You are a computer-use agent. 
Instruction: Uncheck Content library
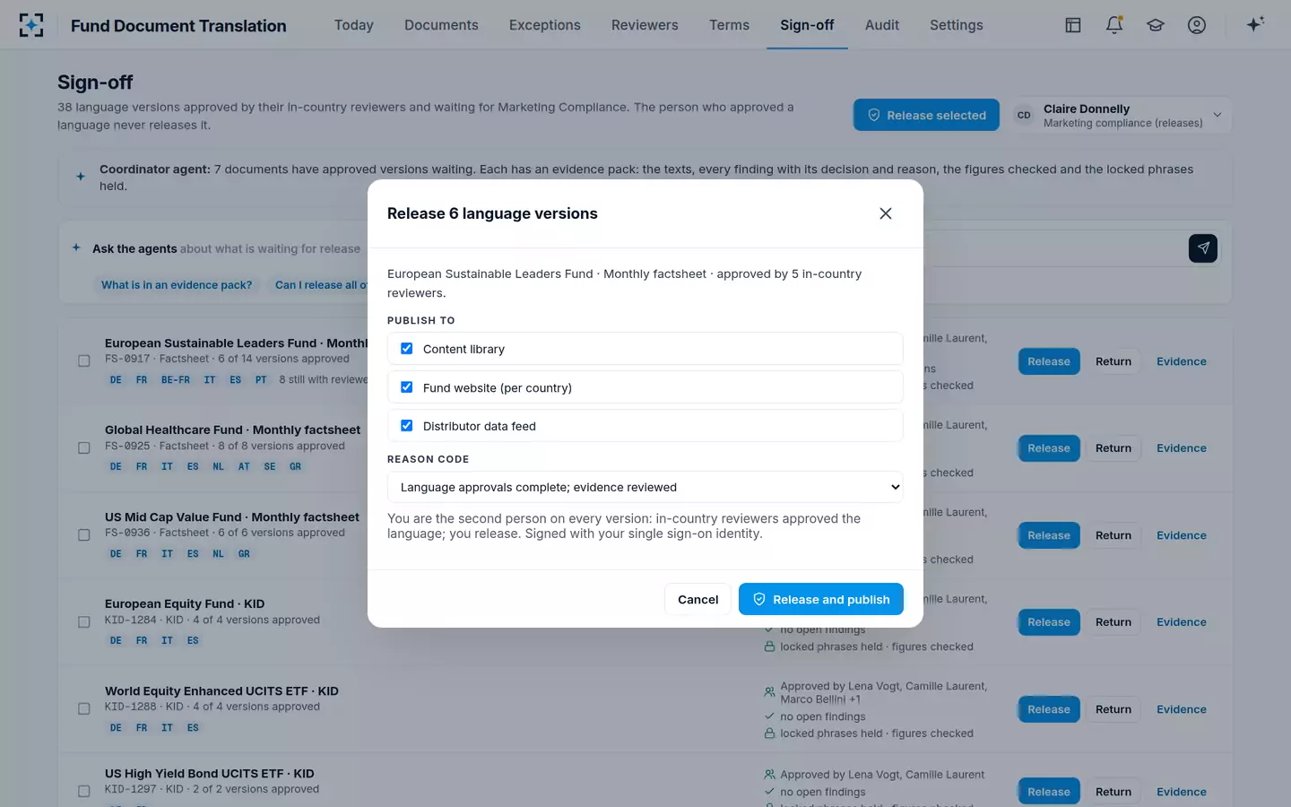pyautogui.click(x=407, y=349)
